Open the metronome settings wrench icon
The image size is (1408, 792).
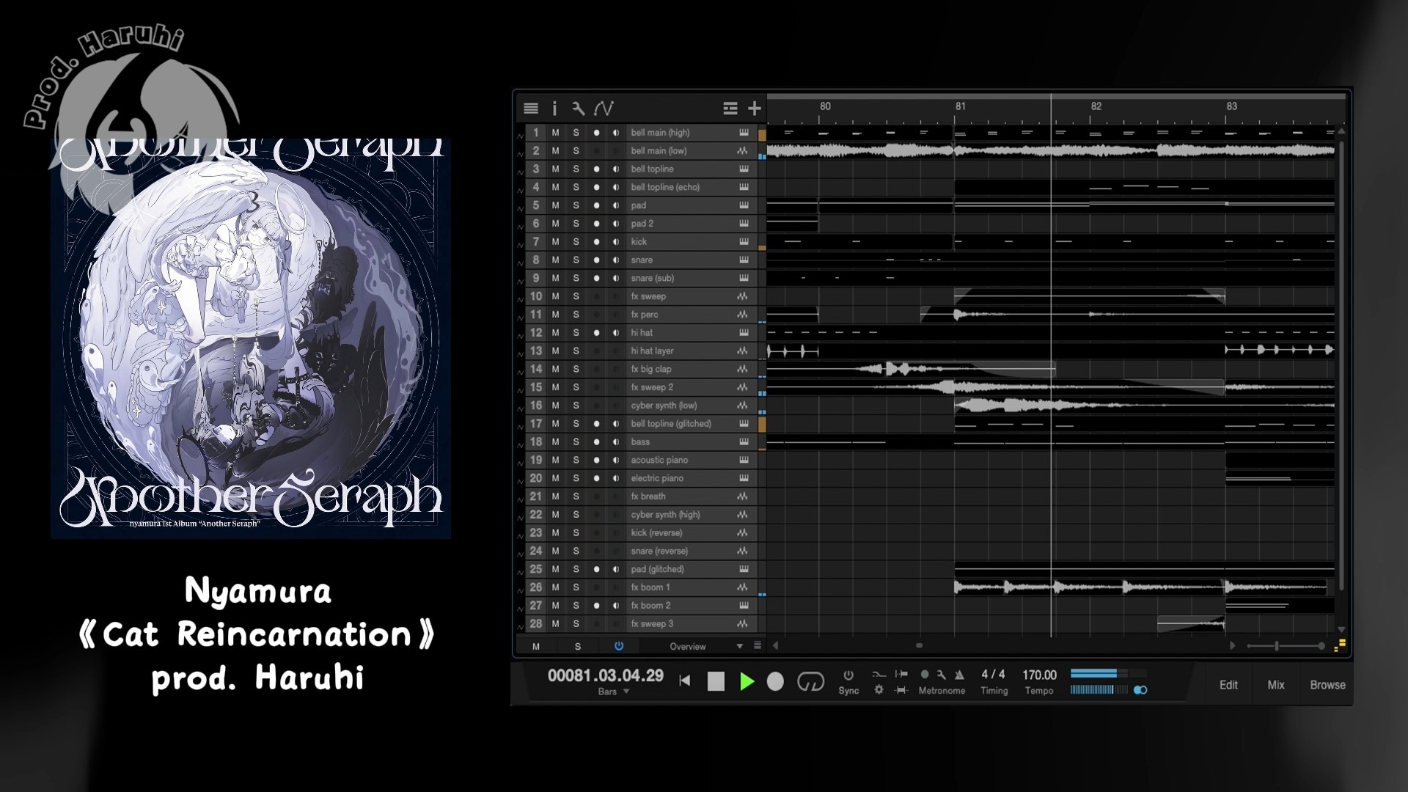[x=941, y=675]
